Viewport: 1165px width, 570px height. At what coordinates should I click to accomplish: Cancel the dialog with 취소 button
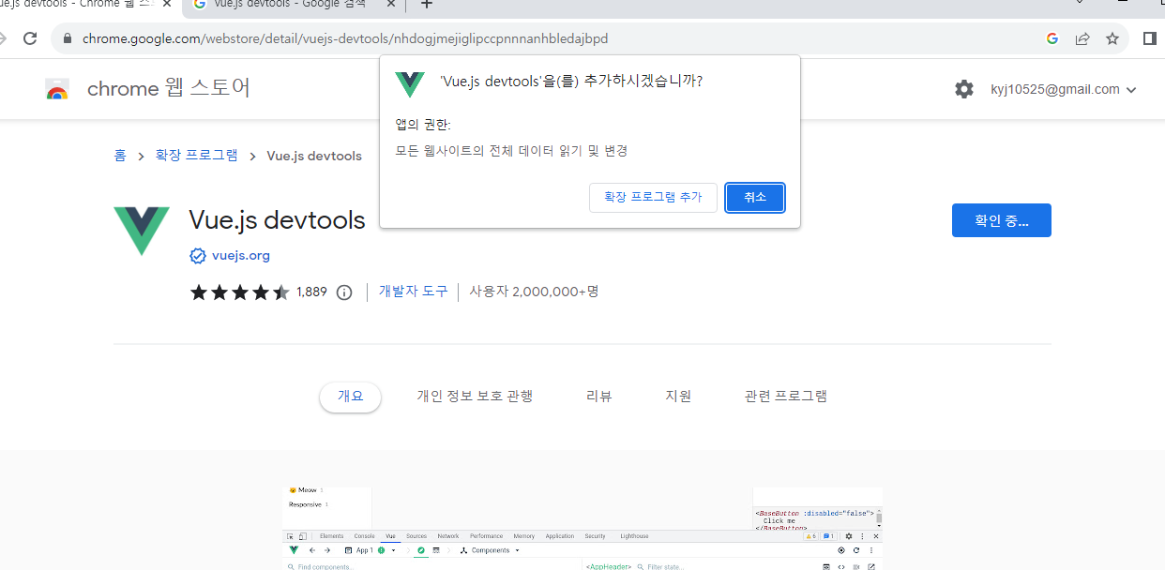755,198
